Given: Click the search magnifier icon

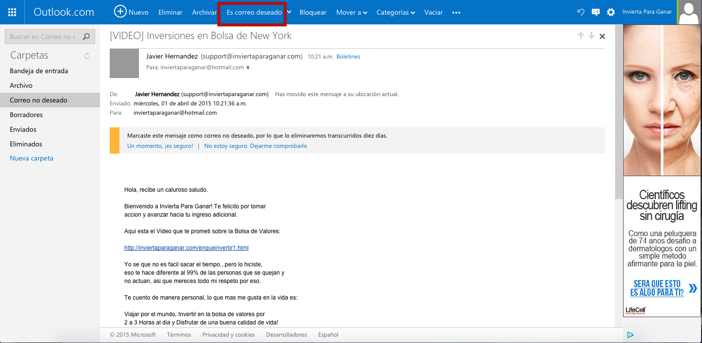Looking at the screenshot, I should tap(86, 37).
